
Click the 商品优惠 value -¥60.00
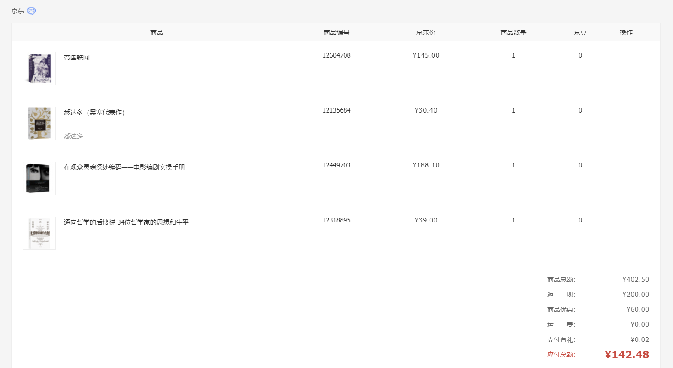636,310
